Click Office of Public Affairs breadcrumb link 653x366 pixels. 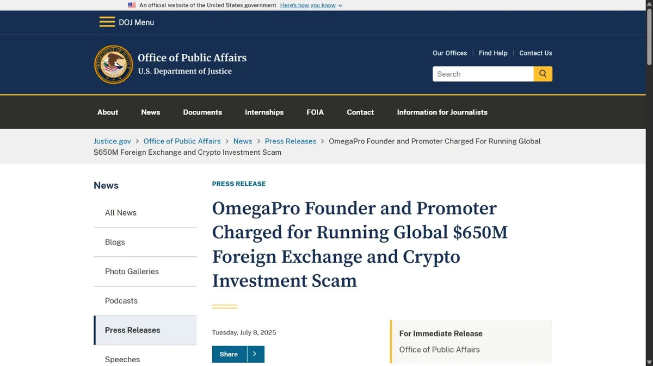(x=182, y=141)
